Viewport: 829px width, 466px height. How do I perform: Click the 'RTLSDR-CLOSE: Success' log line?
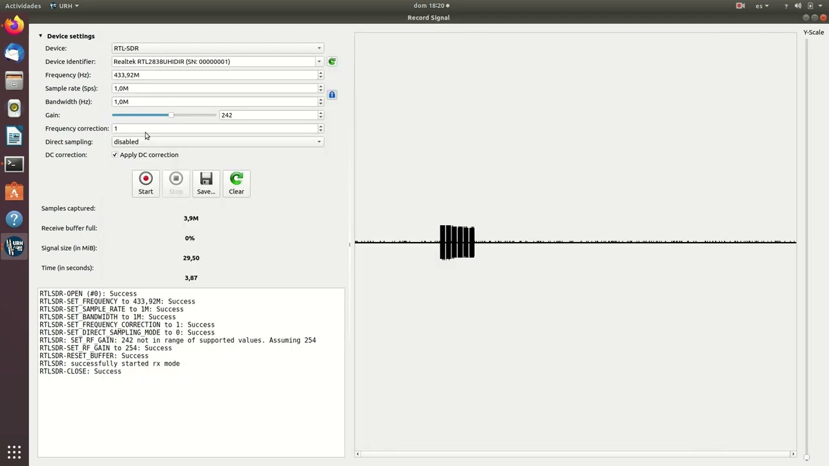coord(80,372)
